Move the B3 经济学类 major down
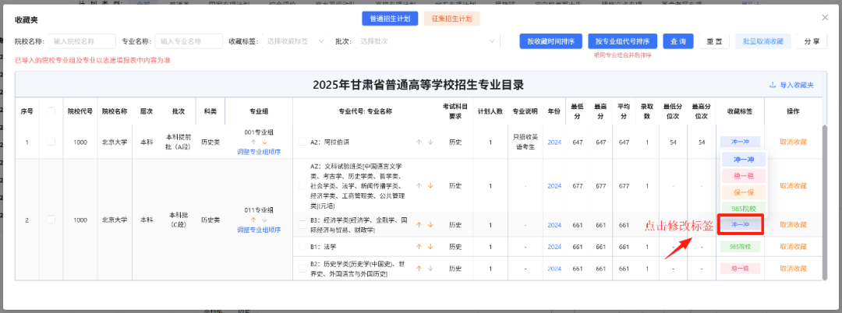The height and width of the screenshot is (313, 842). tap(430, 224)
